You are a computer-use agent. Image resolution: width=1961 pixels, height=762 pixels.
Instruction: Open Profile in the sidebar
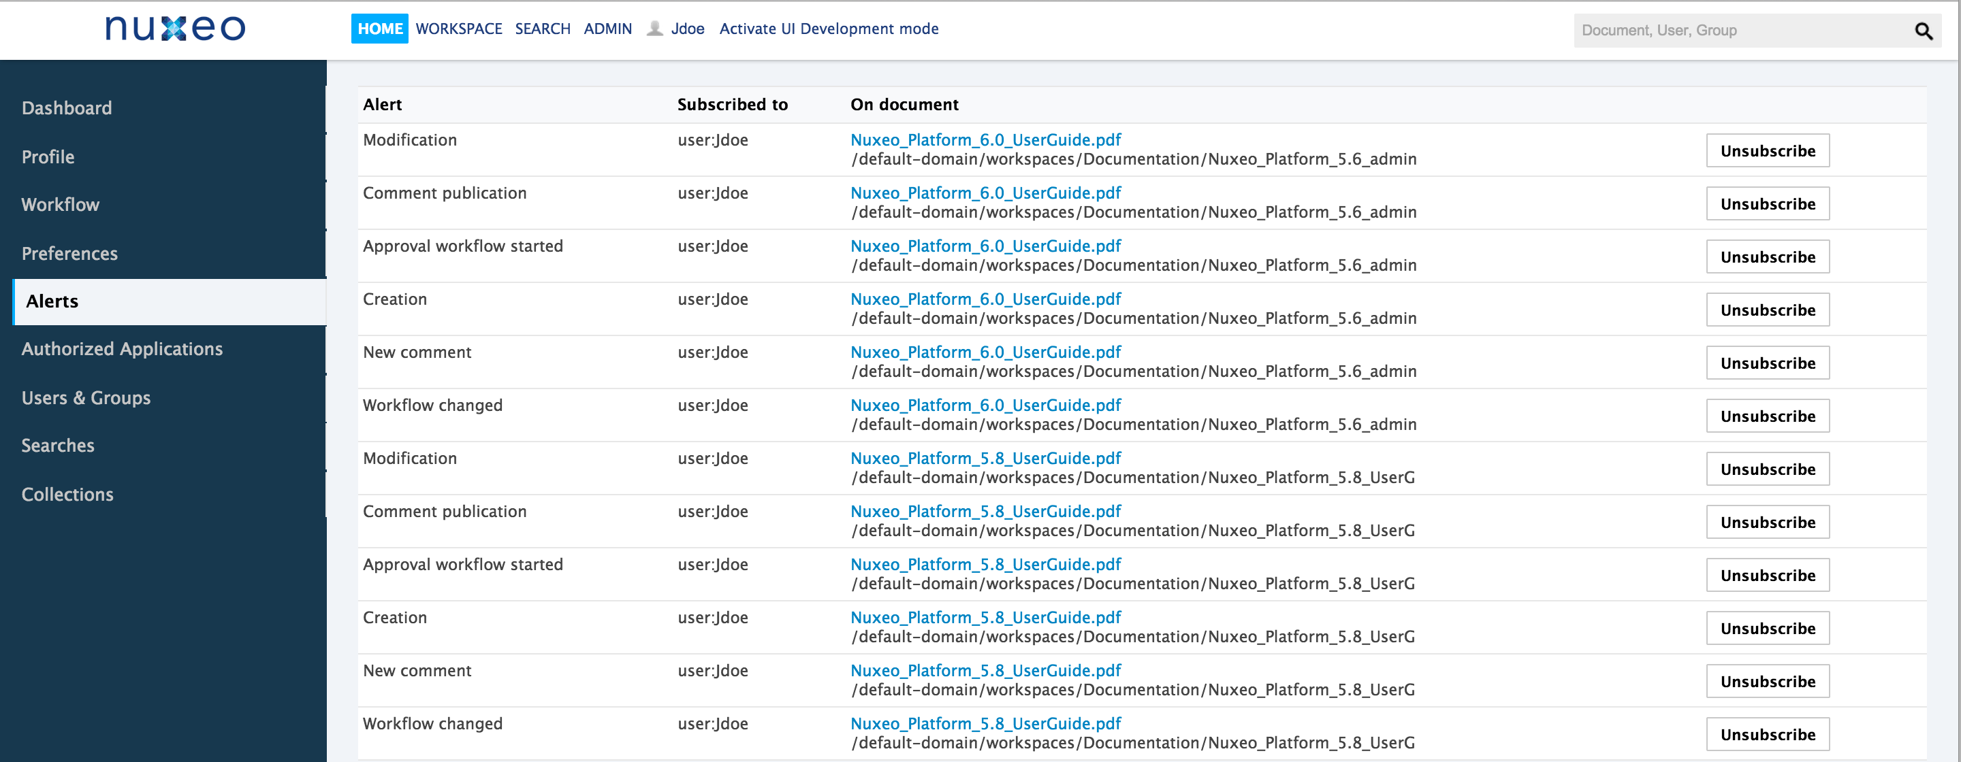click(48, 156)
